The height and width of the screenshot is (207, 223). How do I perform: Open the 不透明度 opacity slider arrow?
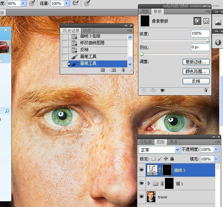[x=217, y=150]
